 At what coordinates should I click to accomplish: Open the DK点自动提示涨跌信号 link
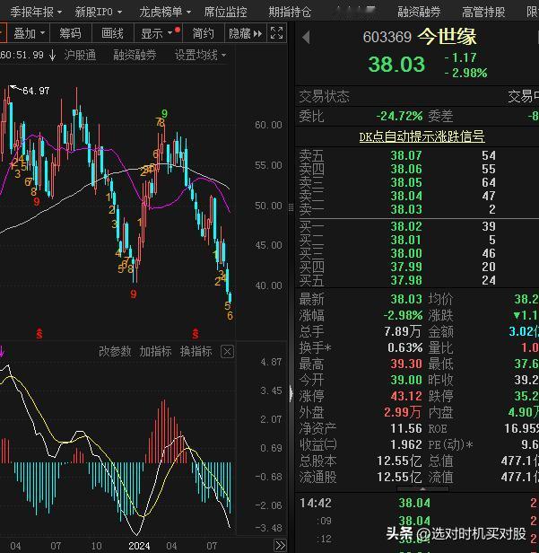[422, 136]
